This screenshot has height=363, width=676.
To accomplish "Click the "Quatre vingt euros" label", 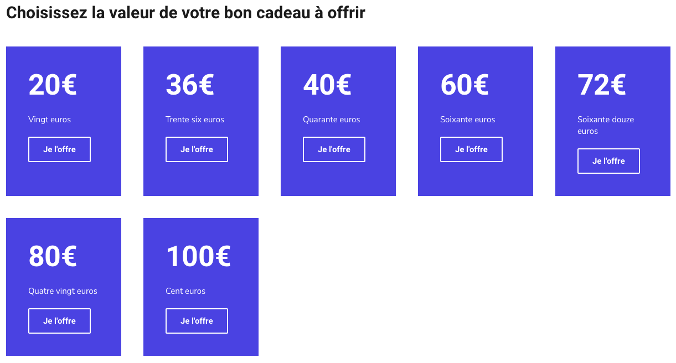I will click(x=63, y=291).
